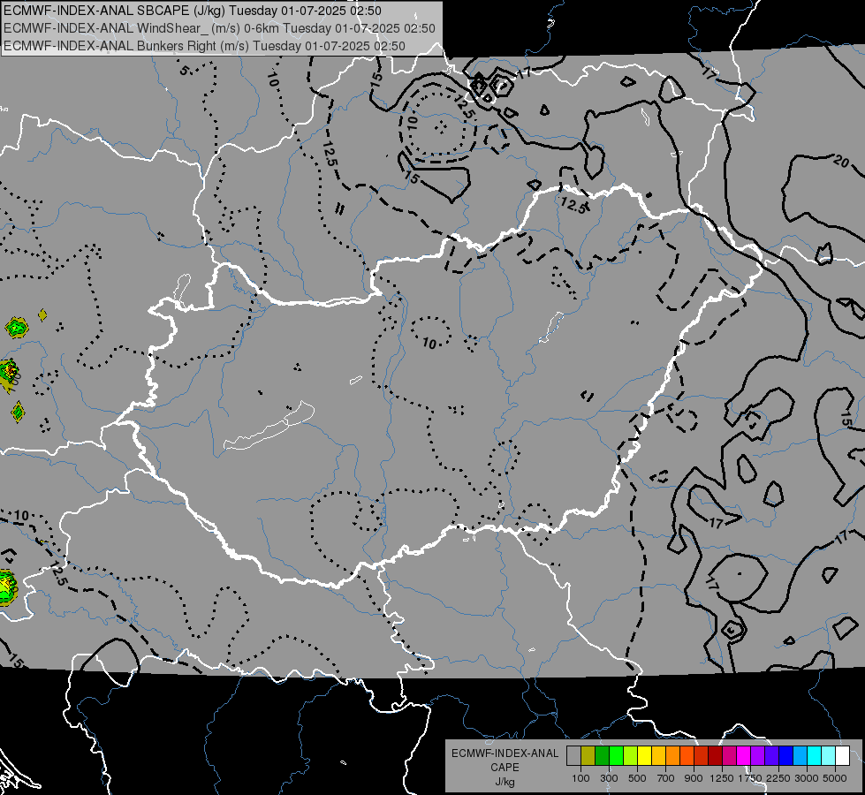Pick the pale cyan swatch before the 5000 tick
This screenshot has height=795, width=865.
pyautogui.click(x=829, y=755)
